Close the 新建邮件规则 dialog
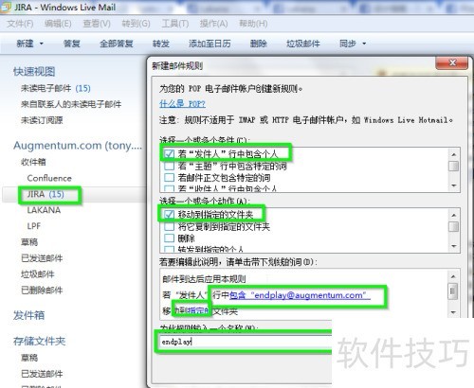Image resolution: width=474 pixels, height=388 pixels. (452, 62)
